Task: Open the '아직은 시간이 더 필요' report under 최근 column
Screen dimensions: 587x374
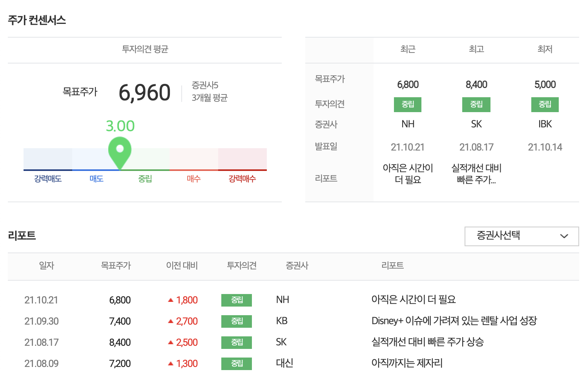Action: (x=408, y=174)
